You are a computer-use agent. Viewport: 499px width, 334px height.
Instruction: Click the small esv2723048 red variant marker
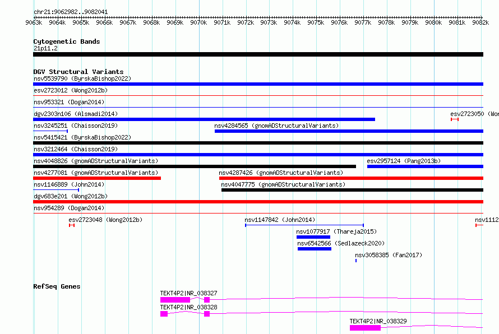coord(72,225)
